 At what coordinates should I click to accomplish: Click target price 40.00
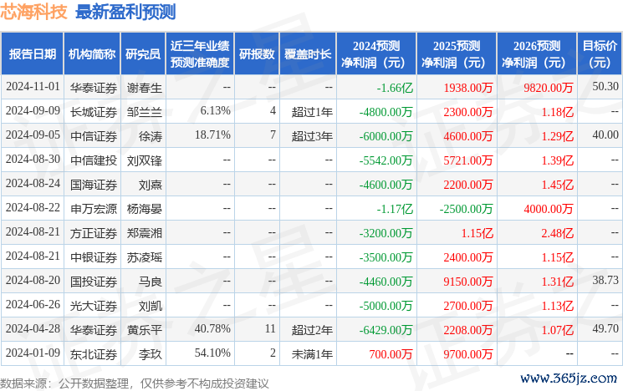605,135
